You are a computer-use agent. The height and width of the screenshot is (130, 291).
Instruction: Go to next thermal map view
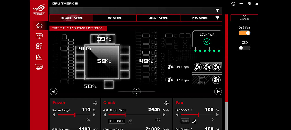pos(218,91)
